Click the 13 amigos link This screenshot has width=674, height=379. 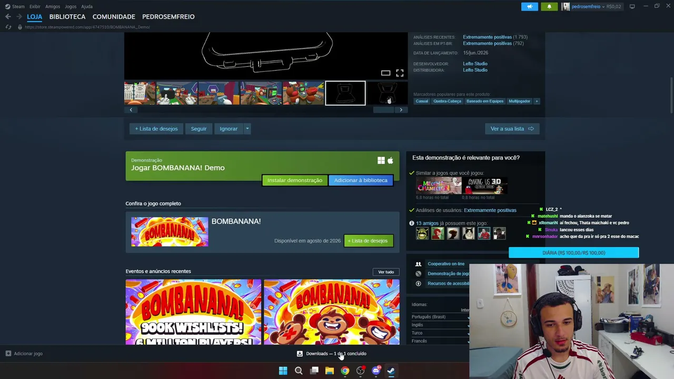pyautogui.click(x=427, y=223)
